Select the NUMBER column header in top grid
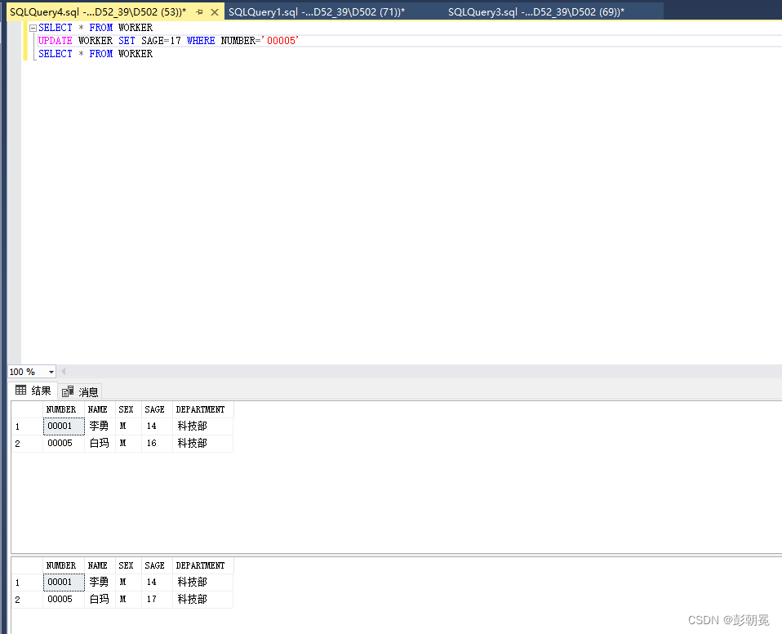The image size is (782, 634). [62, 409]
